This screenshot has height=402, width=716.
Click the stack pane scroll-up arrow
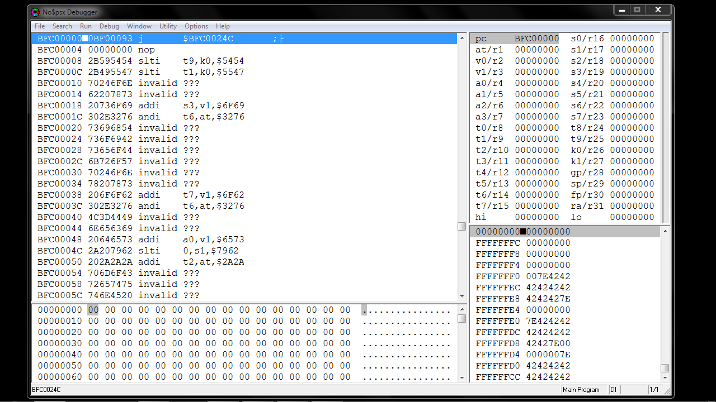tap(665, 231)
